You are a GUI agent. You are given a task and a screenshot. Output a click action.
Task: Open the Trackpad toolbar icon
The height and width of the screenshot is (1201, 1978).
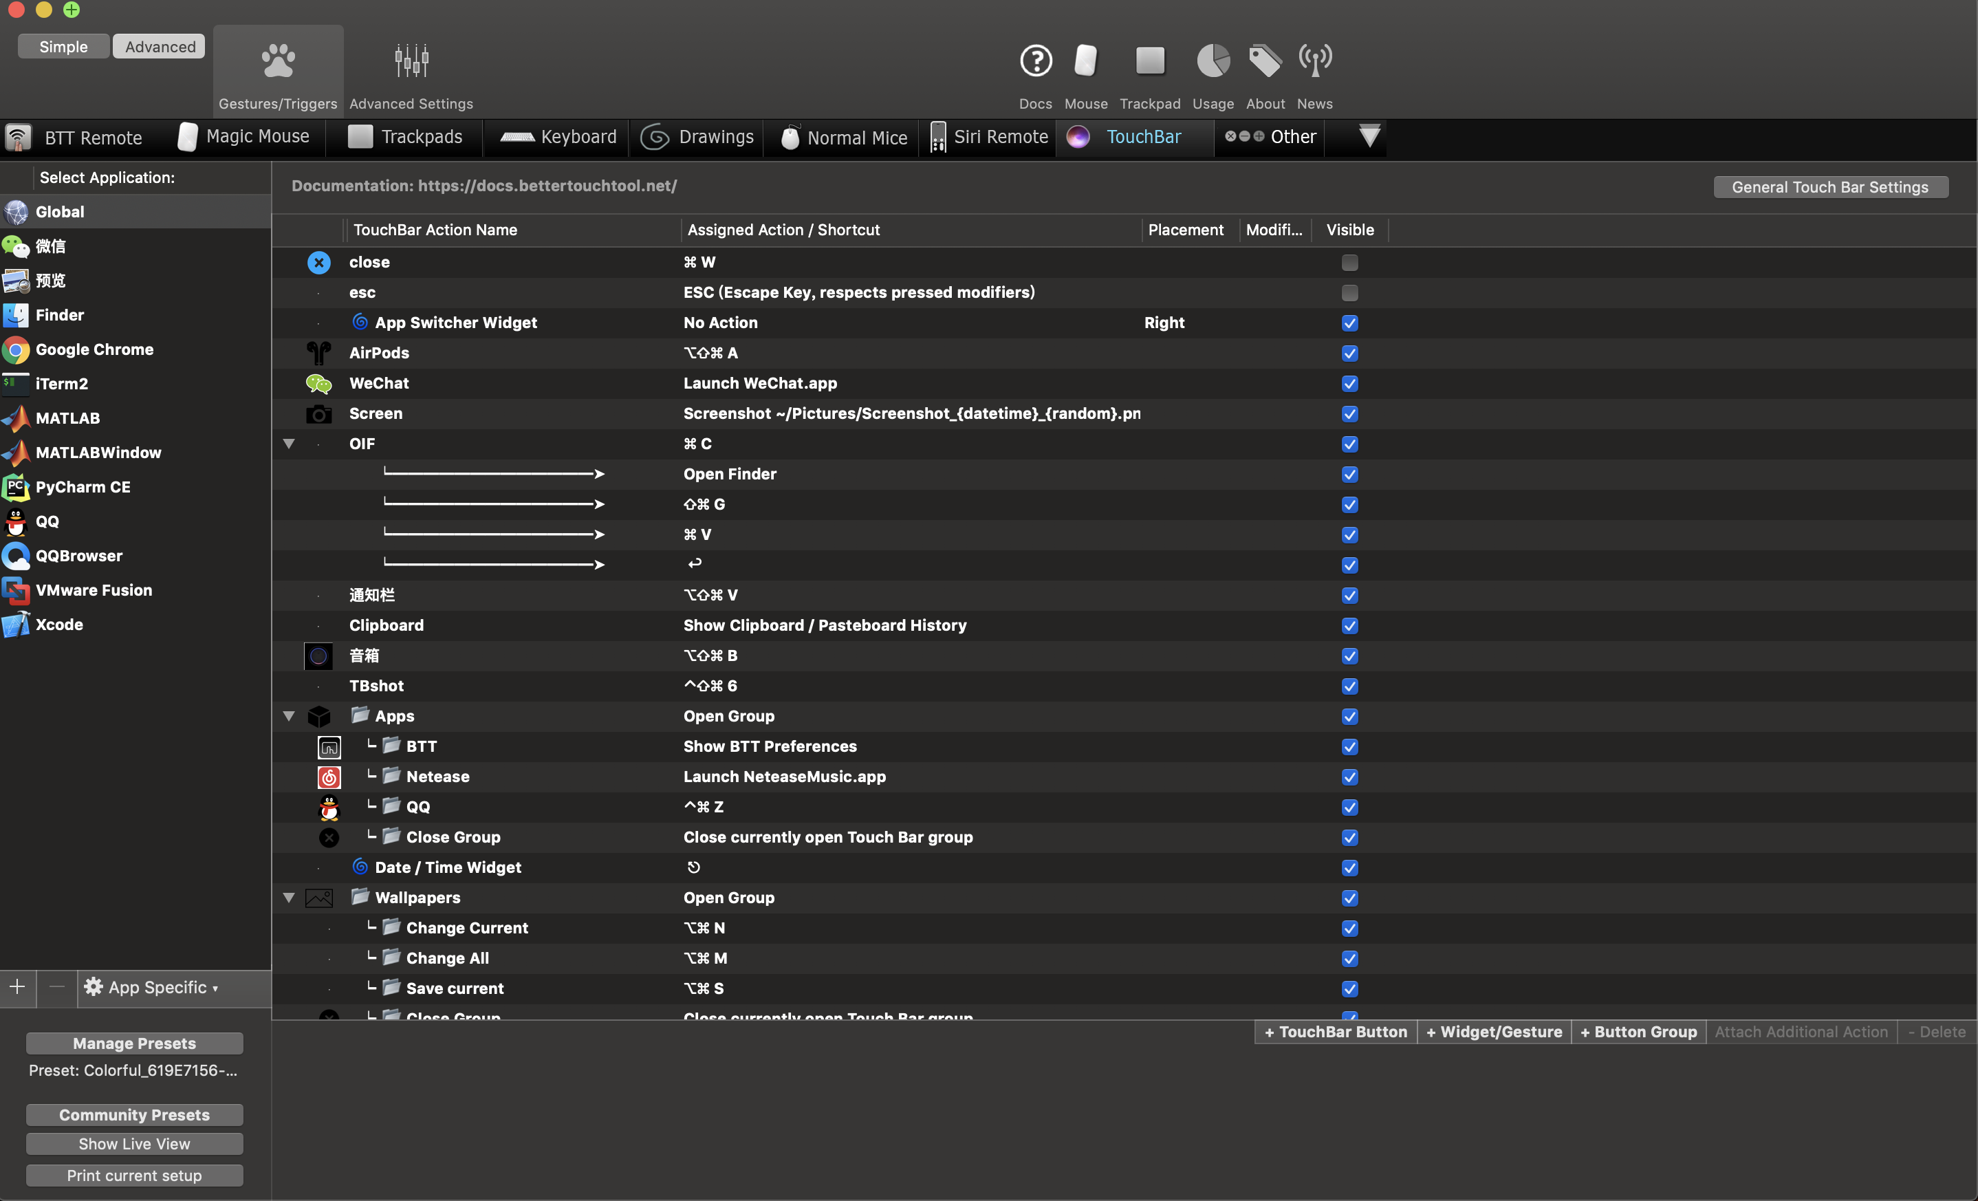pos(1149,61)
